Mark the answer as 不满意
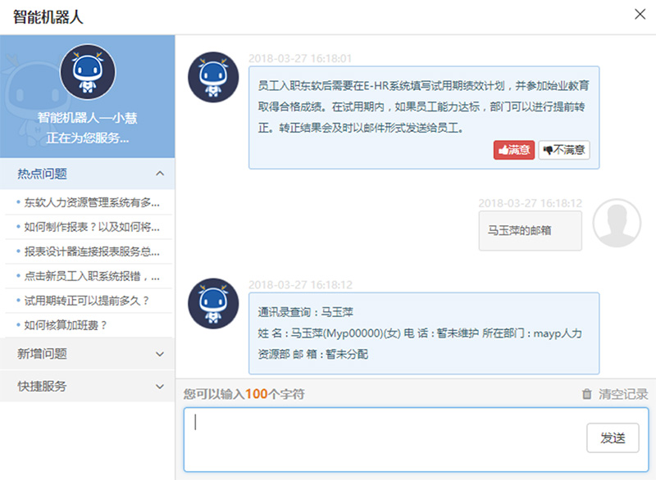The image size is (656, 480). click(564, 150)
